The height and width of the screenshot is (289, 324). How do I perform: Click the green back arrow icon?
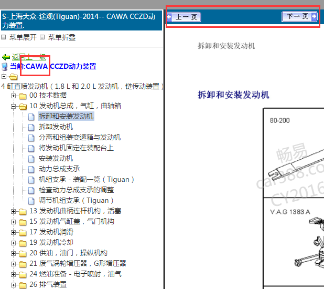coord(6,57)
